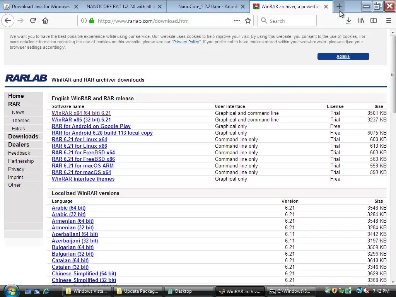
Task: Go back to the previous page
Action: (8, 21)
